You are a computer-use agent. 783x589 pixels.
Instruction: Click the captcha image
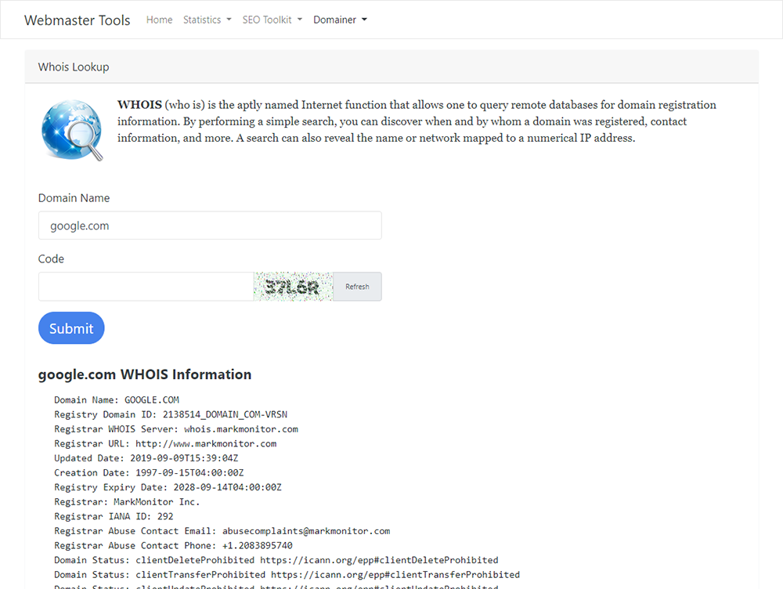tap(293, 286)
